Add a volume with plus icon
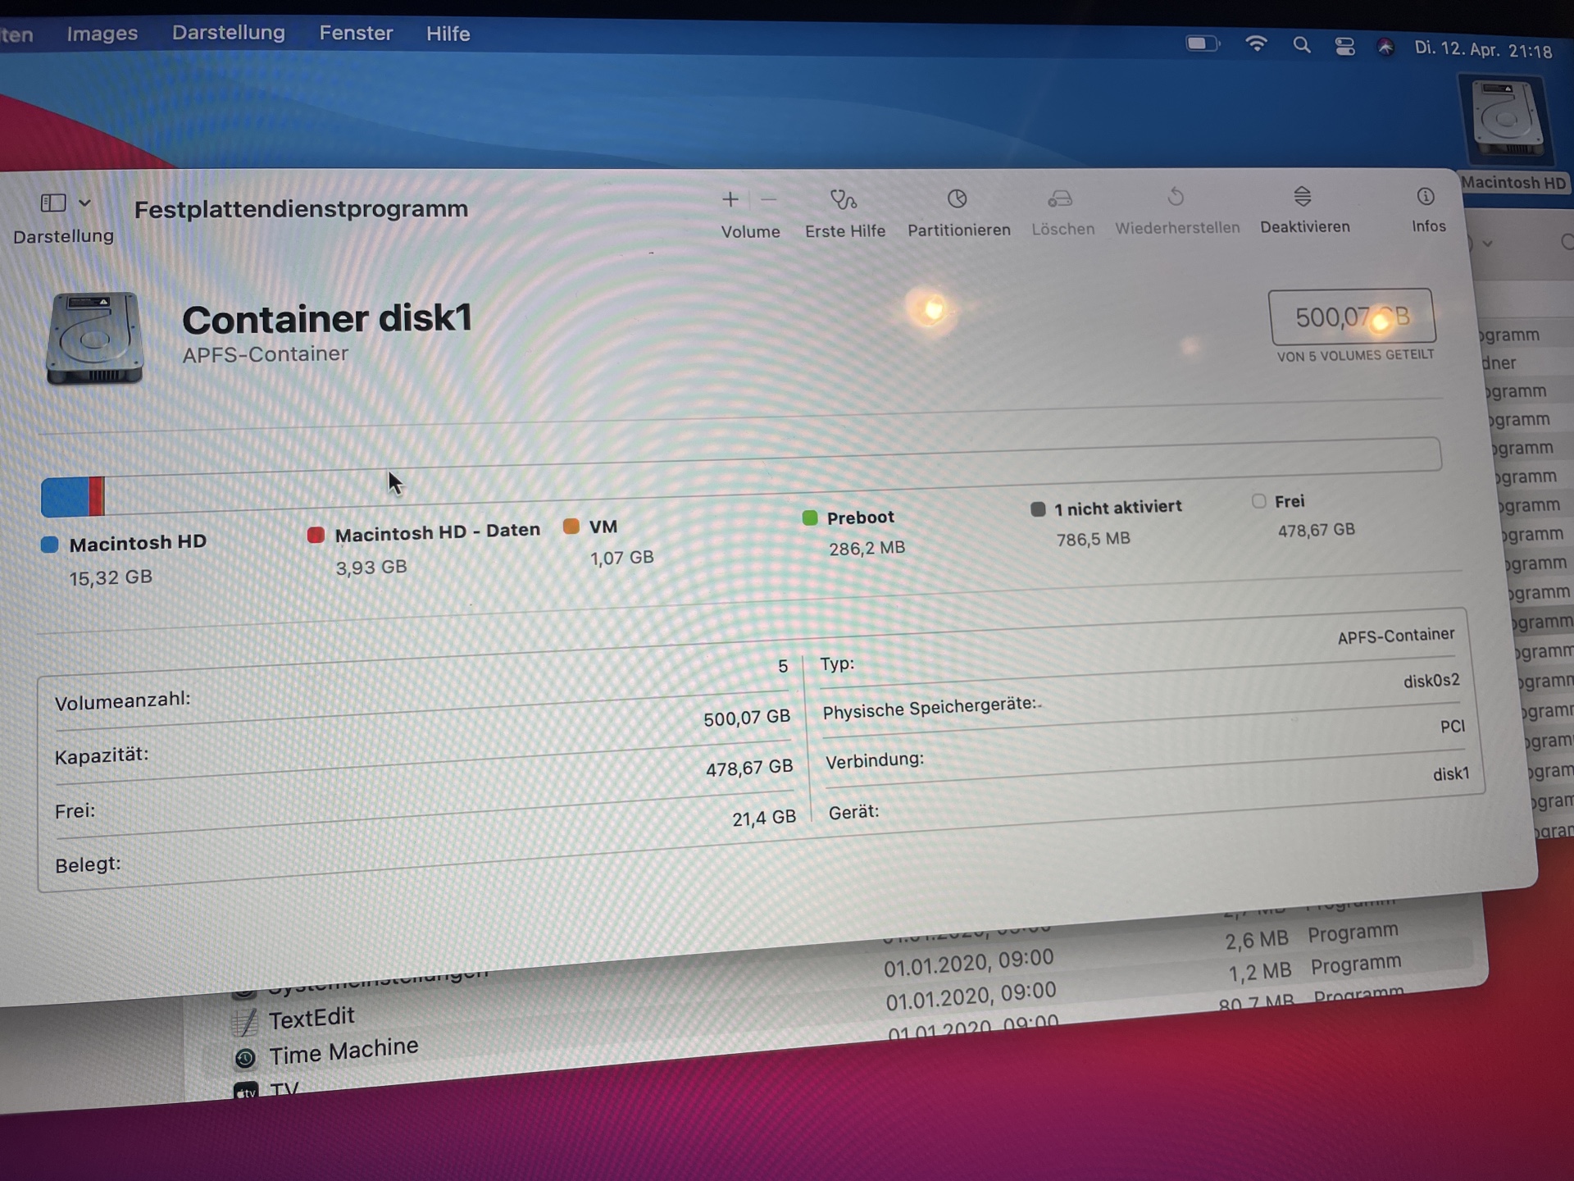 (x=730, y=199)
